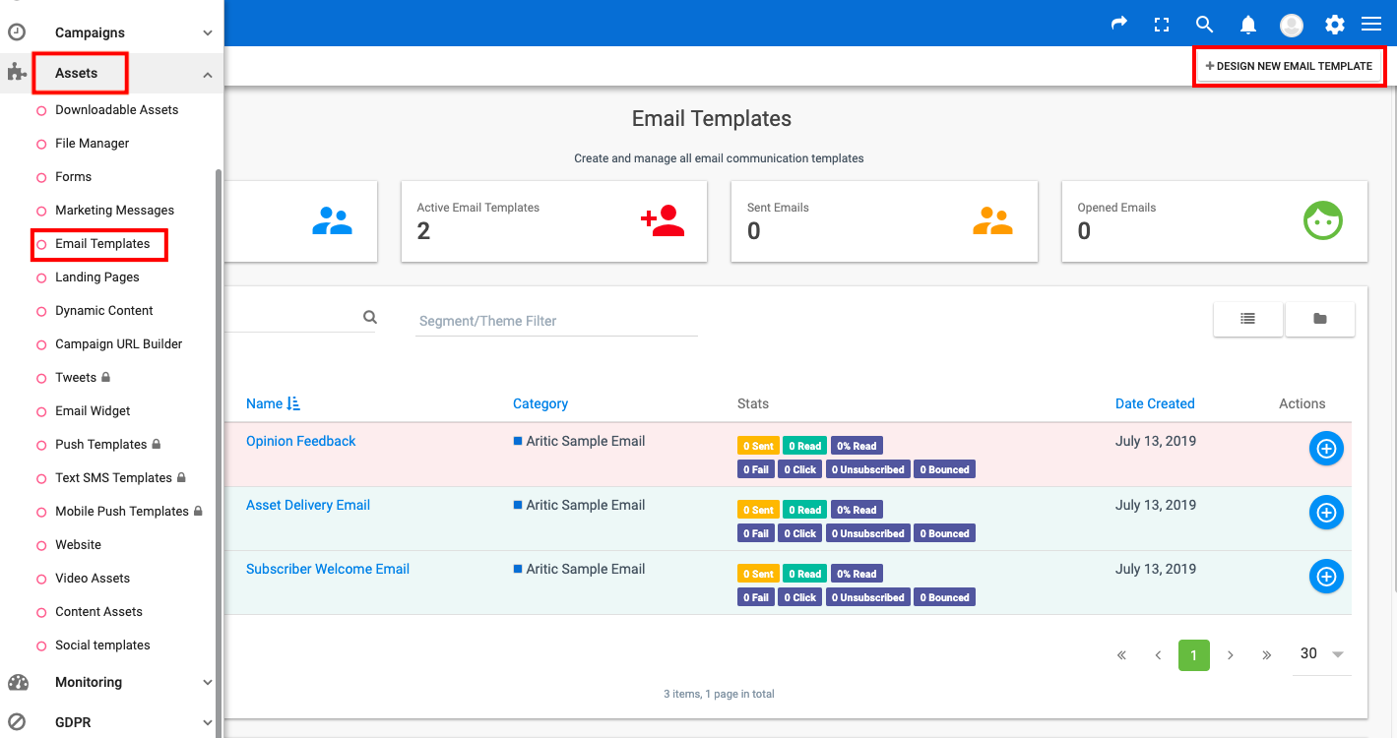Click the GDPR circle-slash icon
1397x738 pixels.
pos(17,722)
